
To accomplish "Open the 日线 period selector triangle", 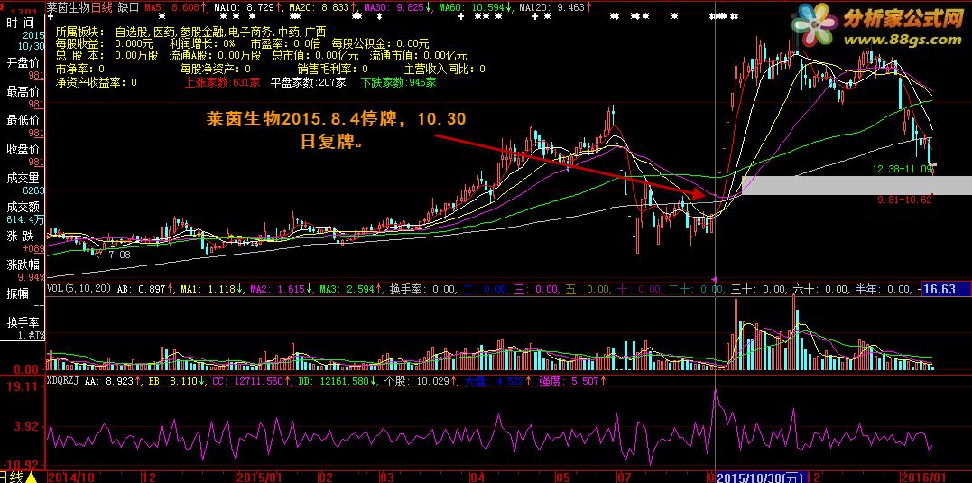I will (31, 478).
